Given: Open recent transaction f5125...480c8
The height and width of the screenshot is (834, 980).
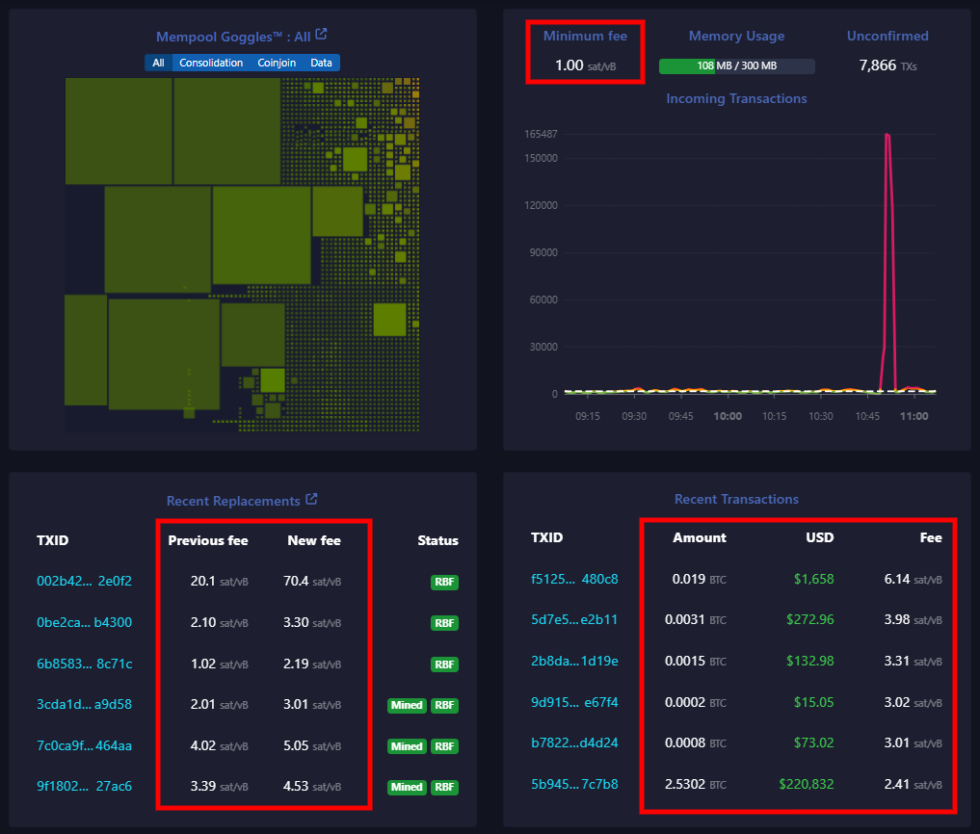Looking at the screenshot, I should (574, 579).
